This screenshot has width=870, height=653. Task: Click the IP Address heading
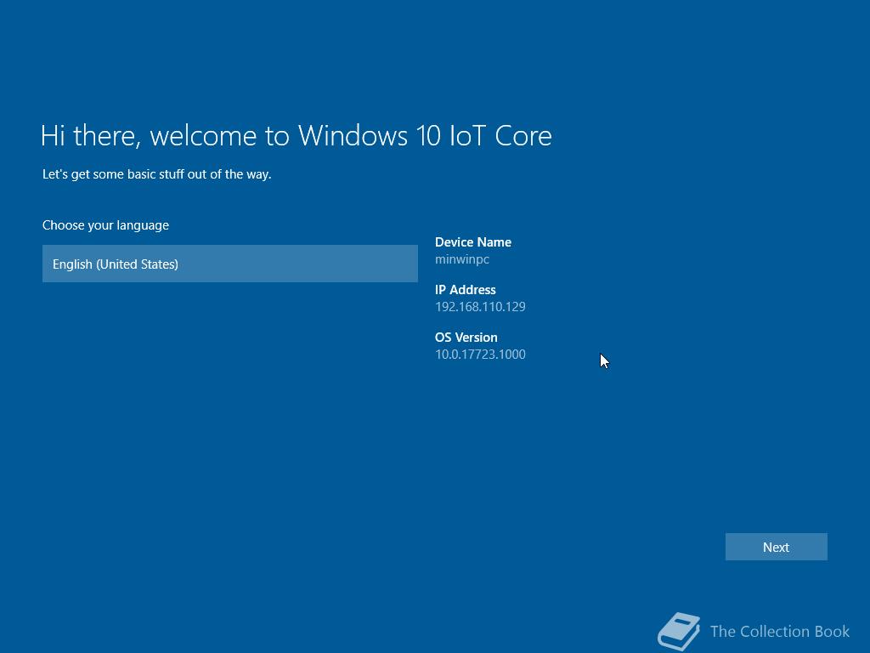pos(465,290)
